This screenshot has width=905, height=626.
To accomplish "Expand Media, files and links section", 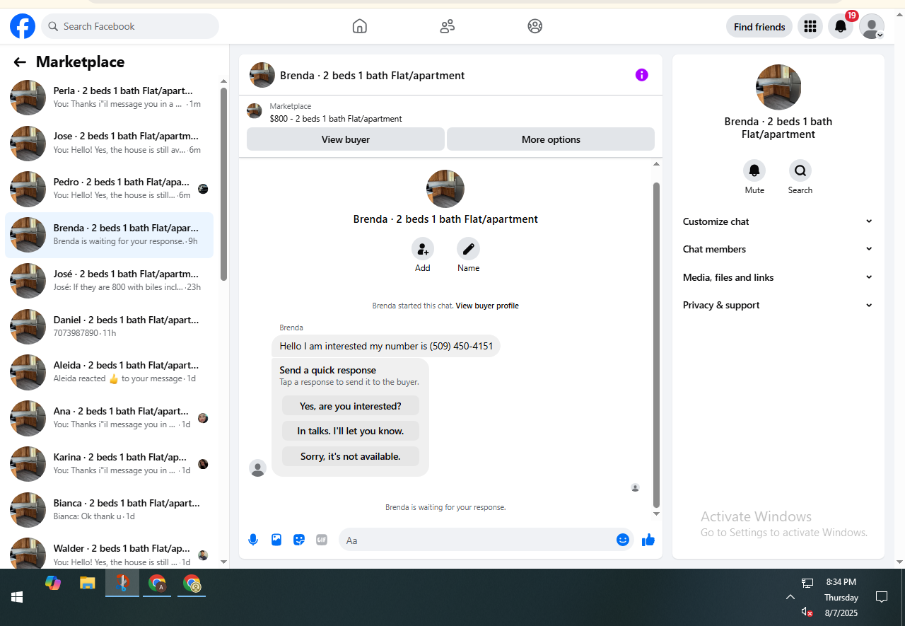I will [x=778, y=277].
